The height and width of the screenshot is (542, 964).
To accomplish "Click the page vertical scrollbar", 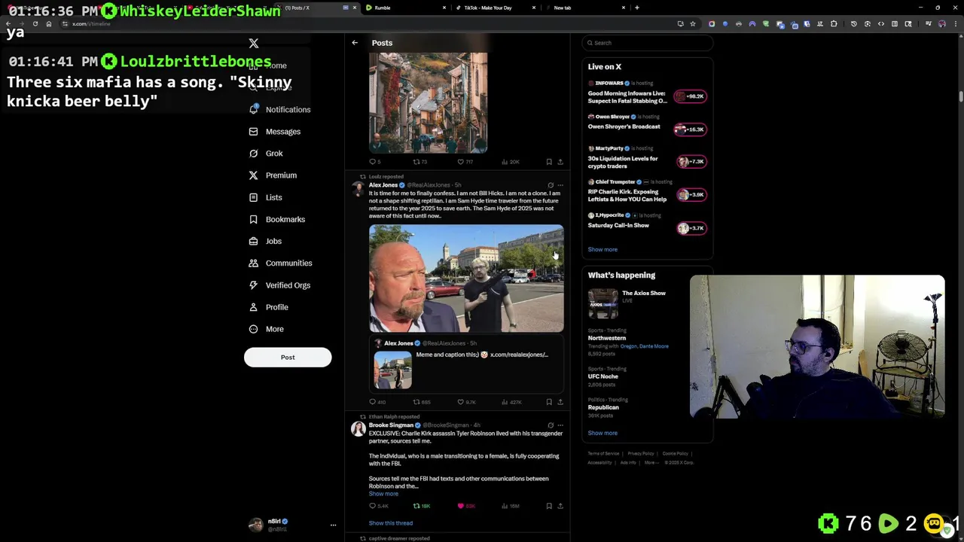I will pos(960,96).
